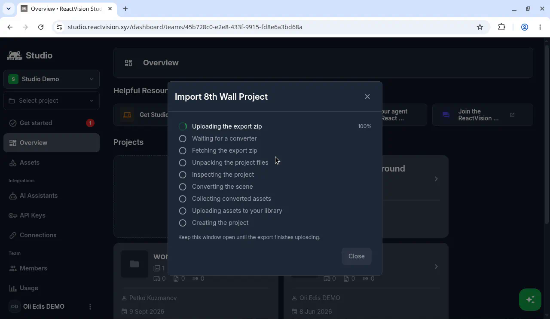Screen dimensions: 550x319
Task: Open Get started in sidebar
Action: pyautogui.click(x=52, y=123)
